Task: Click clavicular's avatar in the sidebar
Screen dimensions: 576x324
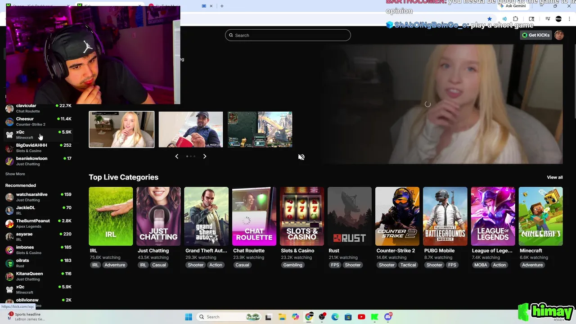Action: click(9, 108)
